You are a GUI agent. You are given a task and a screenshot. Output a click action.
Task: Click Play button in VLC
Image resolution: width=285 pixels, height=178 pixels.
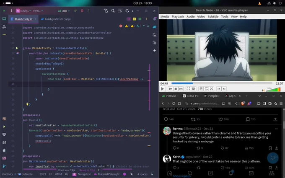tap(162, 89)
